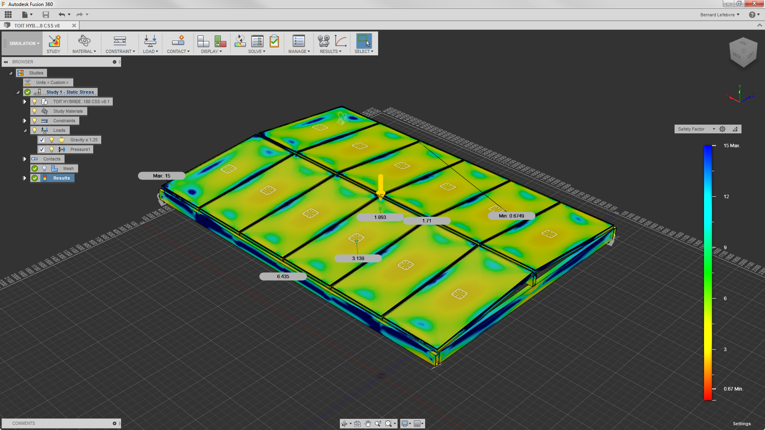Click the Settings link at bottom right

[741, 424]
